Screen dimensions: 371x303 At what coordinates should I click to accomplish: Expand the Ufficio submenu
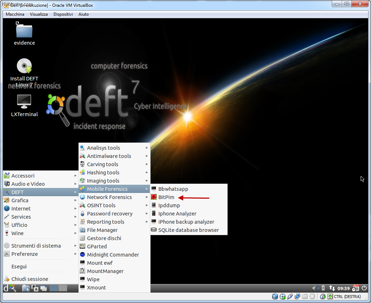(41, 225)
